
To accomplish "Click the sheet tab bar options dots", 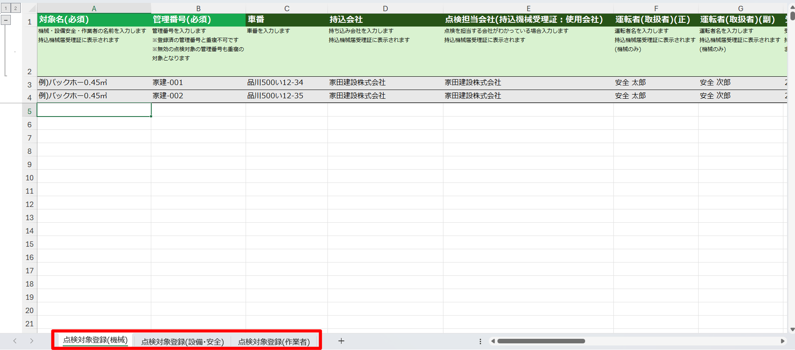I will point(480,341).
